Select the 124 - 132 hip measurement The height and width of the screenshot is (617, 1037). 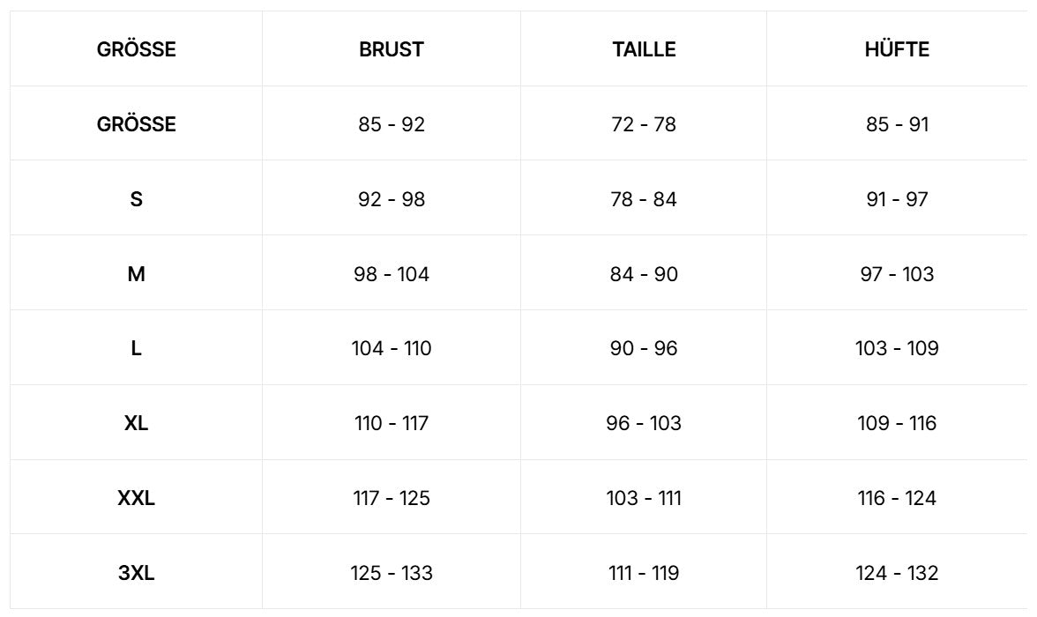point(897,573)
